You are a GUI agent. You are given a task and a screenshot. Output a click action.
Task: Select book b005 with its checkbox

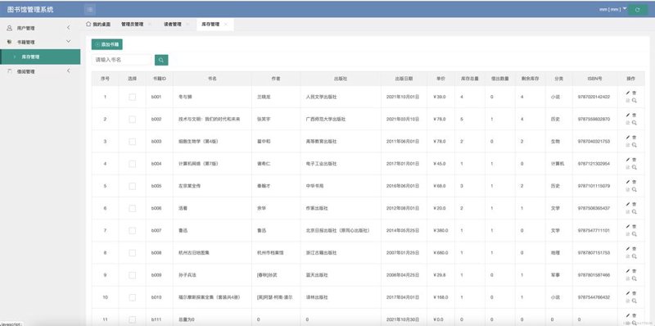(x=132, y=186)
